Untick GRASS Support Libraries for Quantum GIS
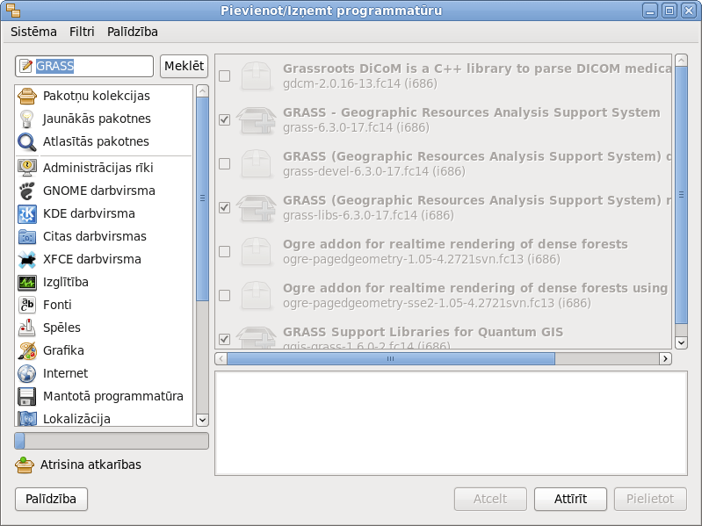702x526 pixels. tap(224, 339)
